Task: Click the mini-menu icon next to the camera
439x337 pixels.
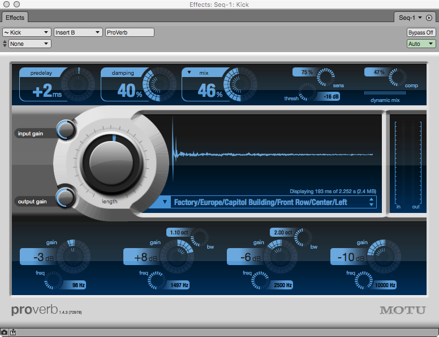Action: click(13, 332)
